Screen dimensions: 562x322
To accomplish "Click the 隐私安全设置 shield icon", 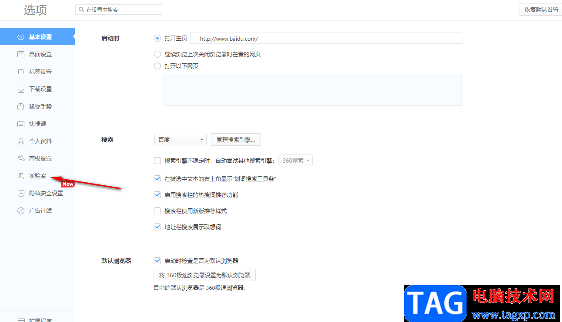I will [x=21, y=193].
